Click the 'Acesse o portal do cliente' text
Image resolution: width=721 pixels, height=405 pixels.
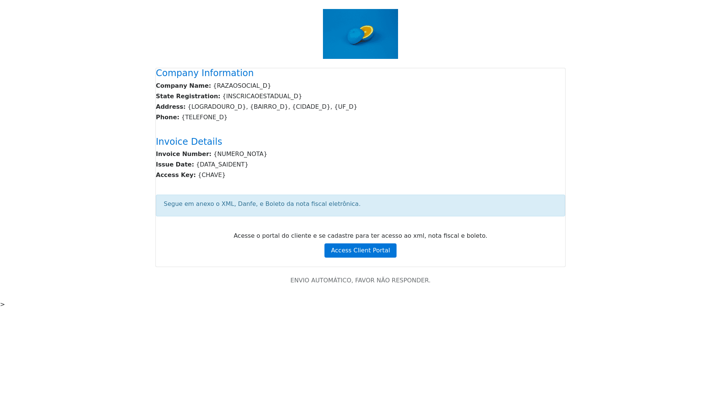[360, 236]
